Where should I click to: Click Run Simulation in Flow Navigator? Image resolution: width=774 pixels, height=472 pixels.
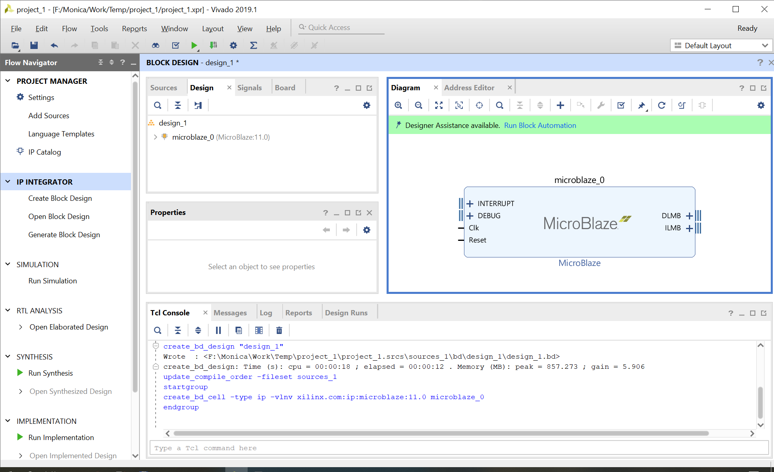[53, 281]
